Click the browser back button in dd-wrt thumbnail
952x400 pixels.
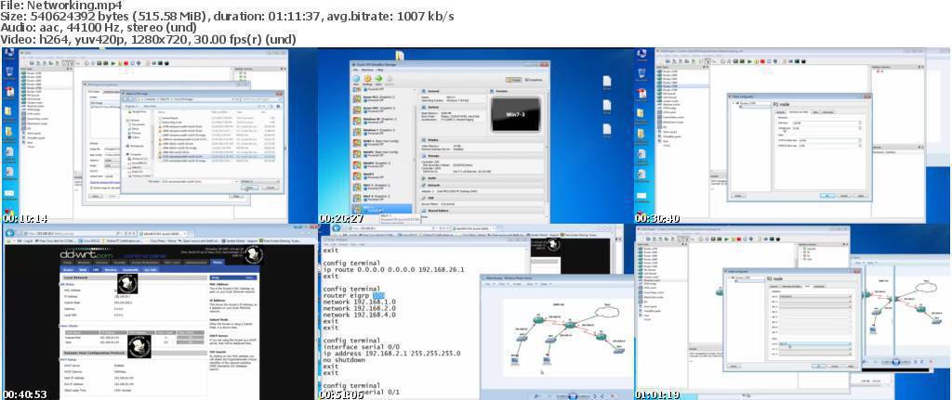(x=10, y=233)
